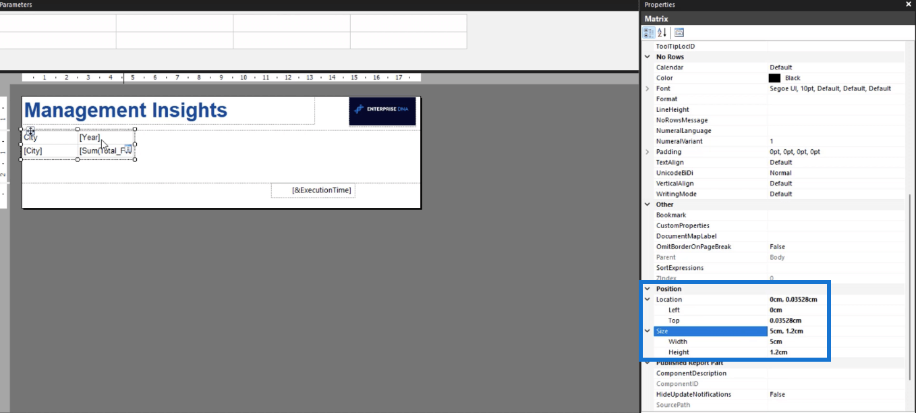This screenshot has width=916, height=413.
Task: Switch properties to Categorized view
Action: coord(649,32)
